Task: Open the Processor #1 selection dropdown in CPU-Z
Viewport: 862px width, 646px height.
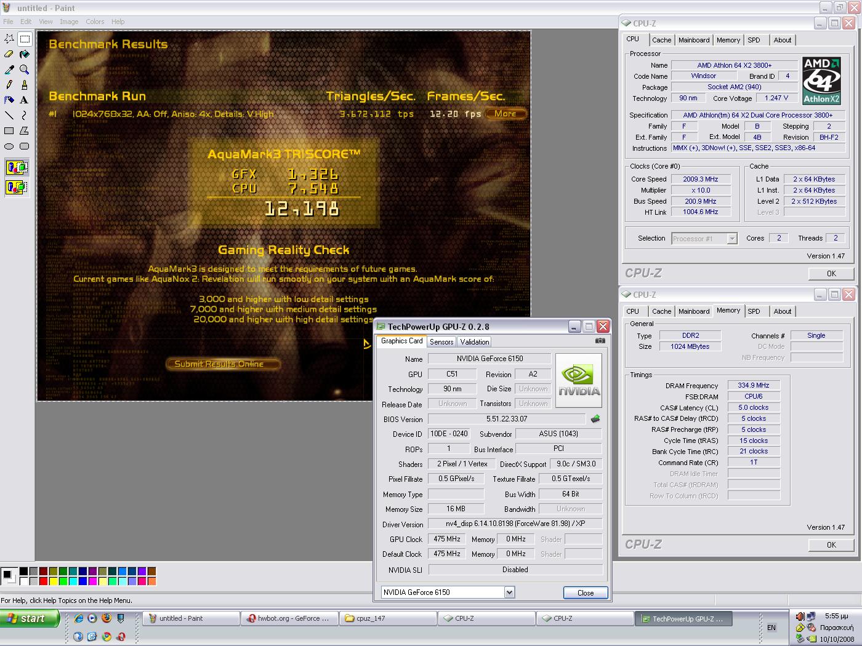Action: click(732, 239)
